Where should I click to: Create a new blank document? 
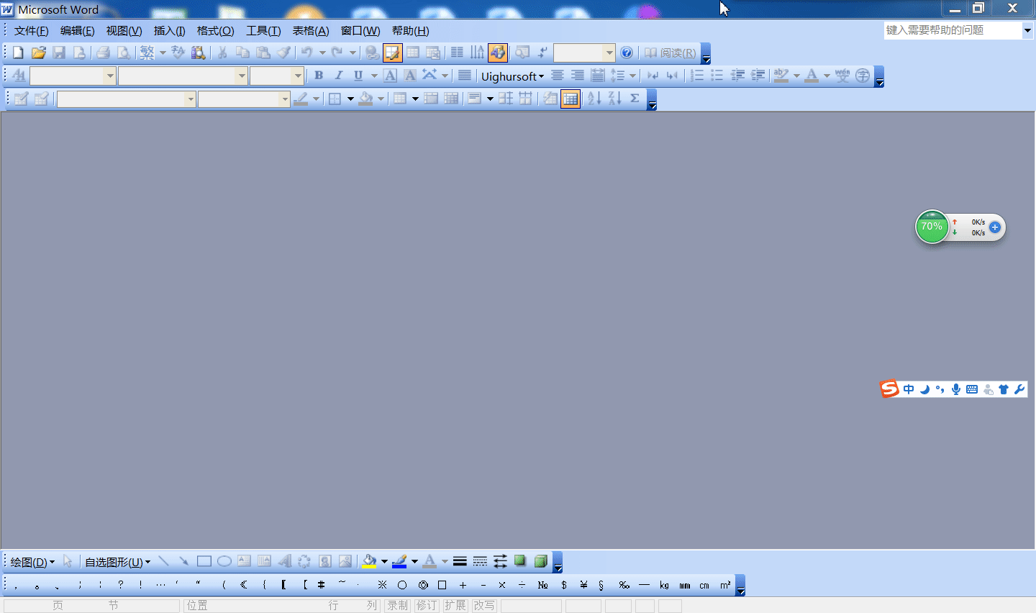[18, 53]
